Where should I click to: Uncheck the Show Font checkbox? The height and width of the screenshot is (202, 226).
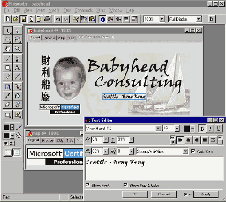click(x=88, y=185)
